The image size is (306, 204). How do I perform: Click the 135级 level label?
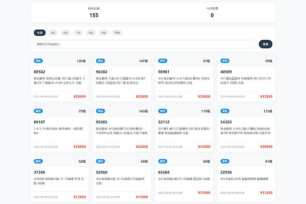268,111
